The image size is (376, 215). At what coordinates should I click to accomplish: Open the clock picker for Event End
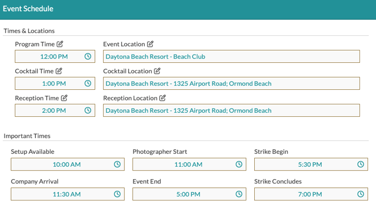pos(239,194)
